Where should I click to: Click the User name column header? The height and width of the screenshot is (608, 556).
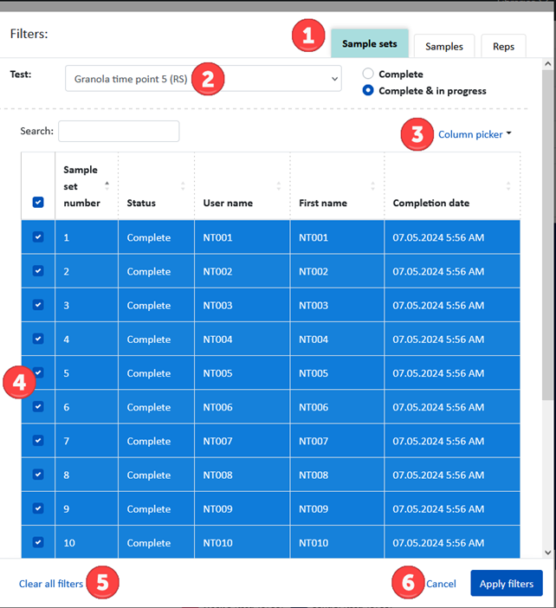(x=242, y=186)
